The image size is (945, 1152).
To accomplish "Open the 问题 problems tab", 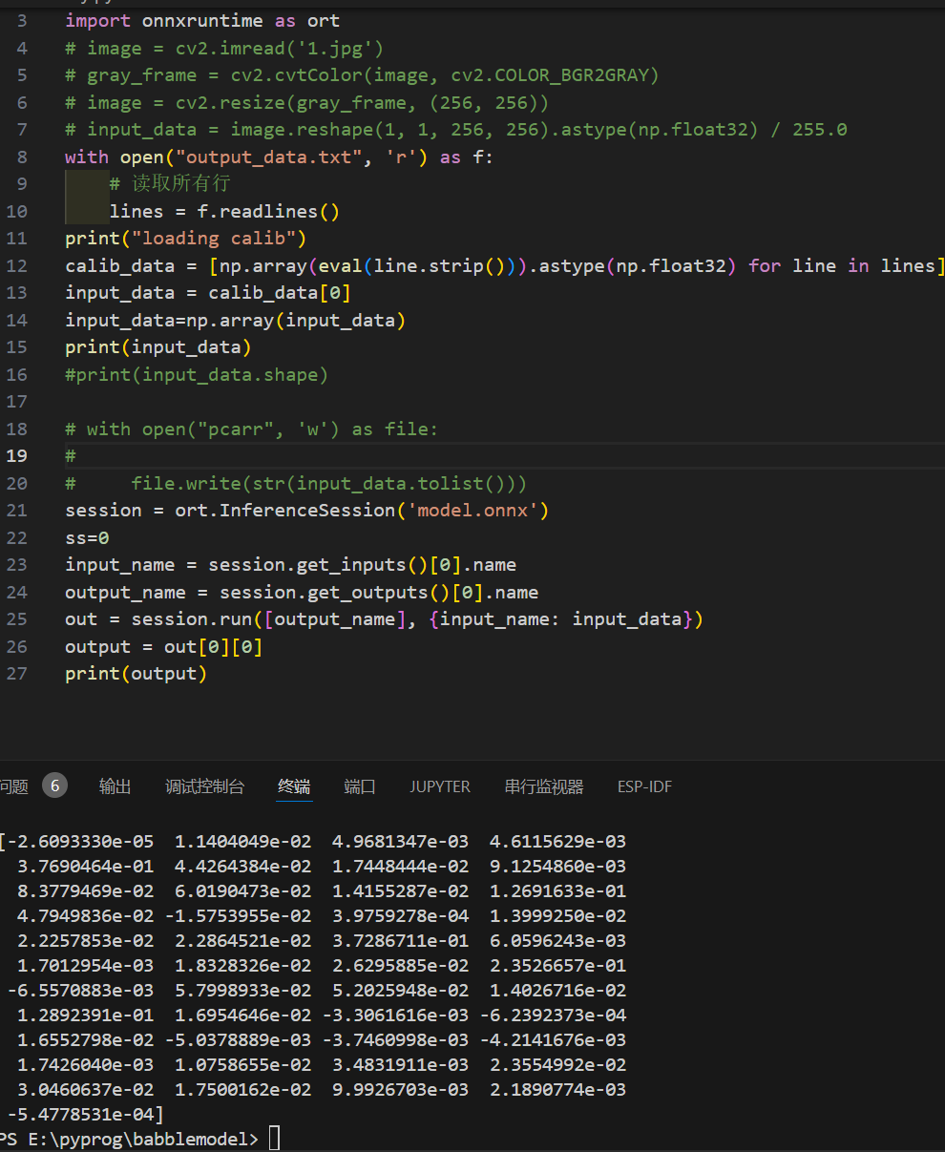I will (13, 786).
